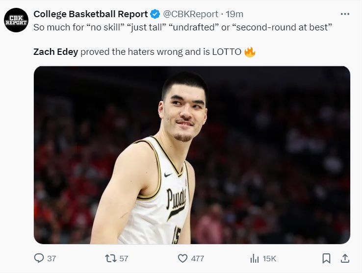The image size is (362, 273).
Task: Click the repost count 57
Action: (x=123, y=258)
